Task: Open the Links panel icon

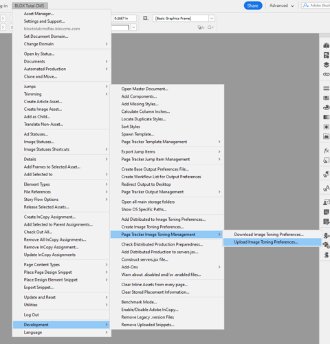Action: pyautogui.click(x=326, y=74)
